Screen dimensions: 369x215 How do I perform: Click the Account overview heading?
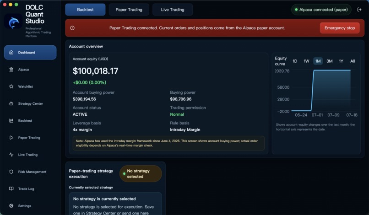point(86,46)
